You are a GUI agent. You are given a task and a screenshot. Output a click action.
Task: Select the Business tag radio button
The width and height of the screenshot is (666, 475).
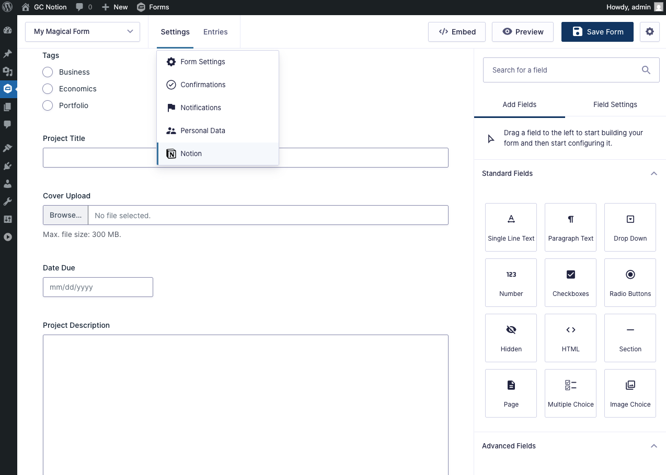click(48, 72)
